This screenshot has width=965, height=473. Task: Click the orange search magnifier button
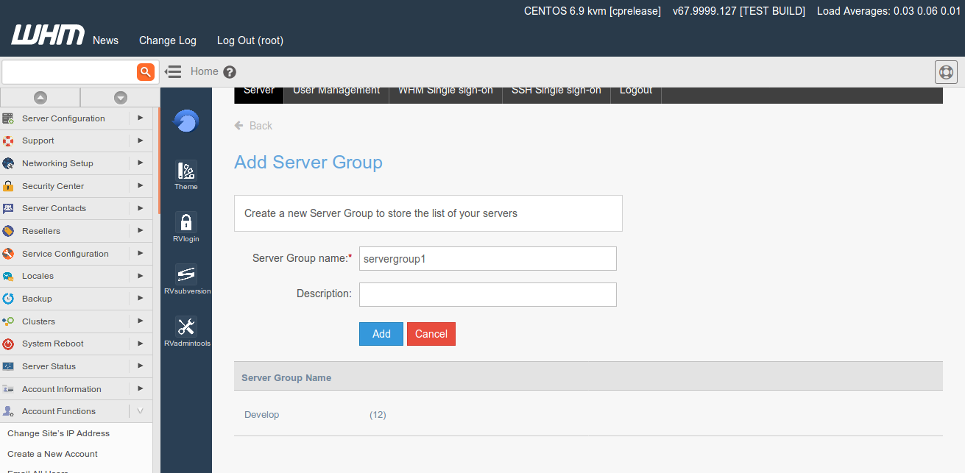point(146,71)
